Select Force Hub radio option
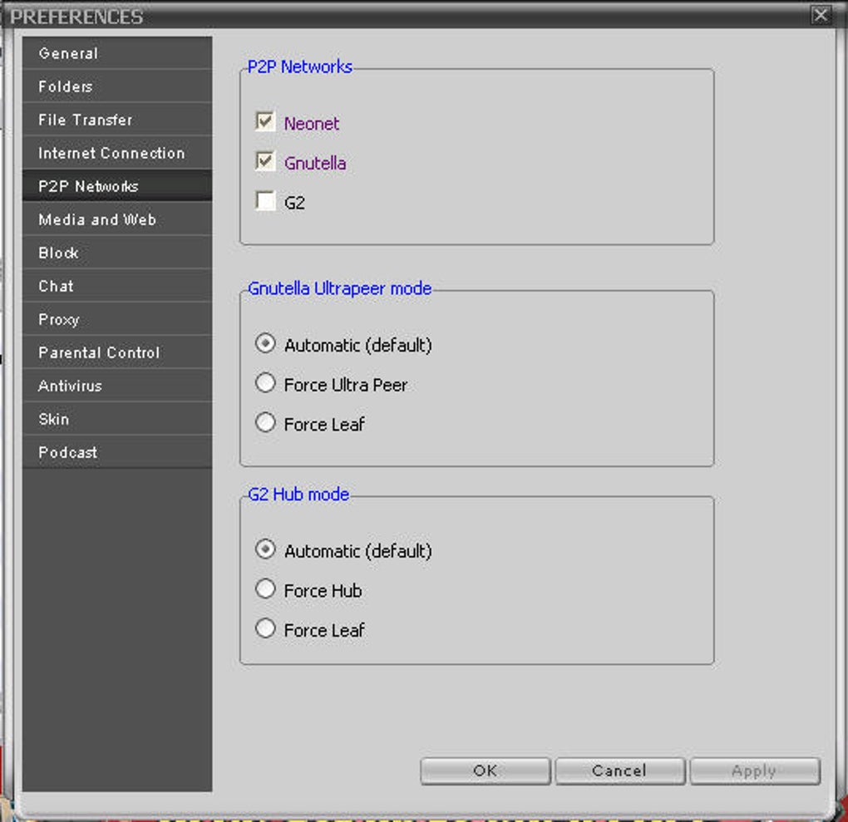 tap(265, 588)
